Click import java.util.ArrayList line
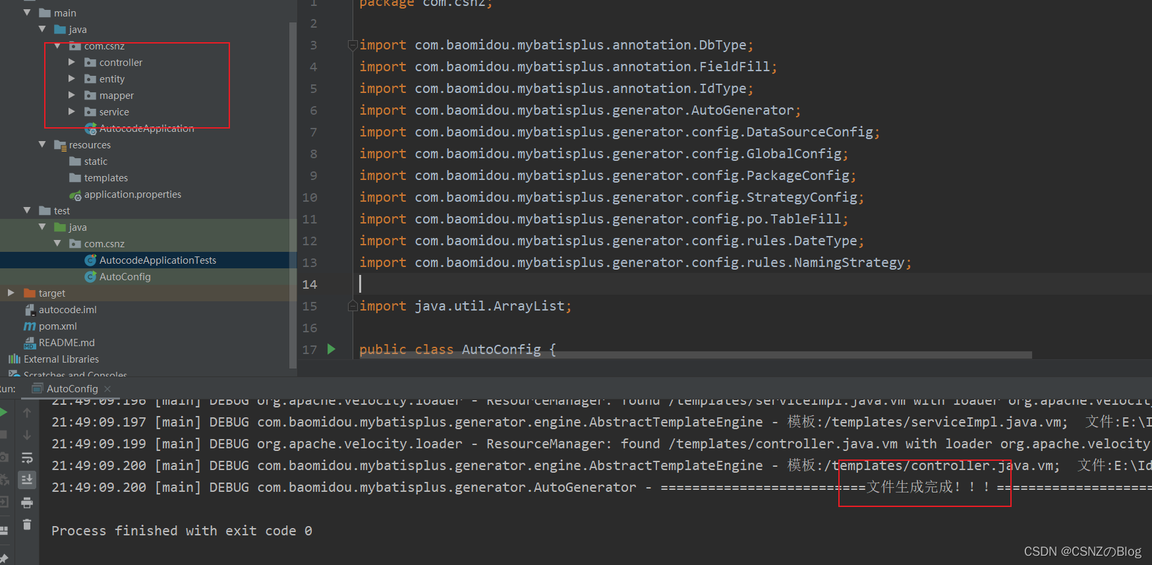The width and height of the screenshot is (1152, 565). point(465,306)
